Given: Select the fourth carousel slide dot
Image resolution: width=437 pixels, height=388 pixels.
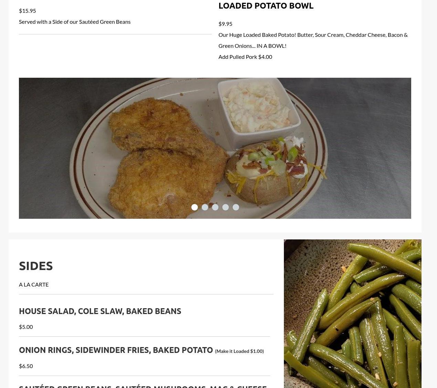Looking at the screenshot, I should coord(225,207).
